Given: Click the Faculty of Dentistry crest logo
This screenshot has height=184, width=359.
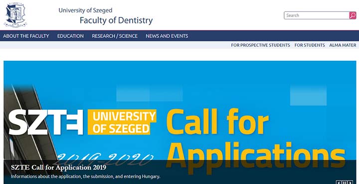Looking at the screenshot, I should [x=15, y=15].
